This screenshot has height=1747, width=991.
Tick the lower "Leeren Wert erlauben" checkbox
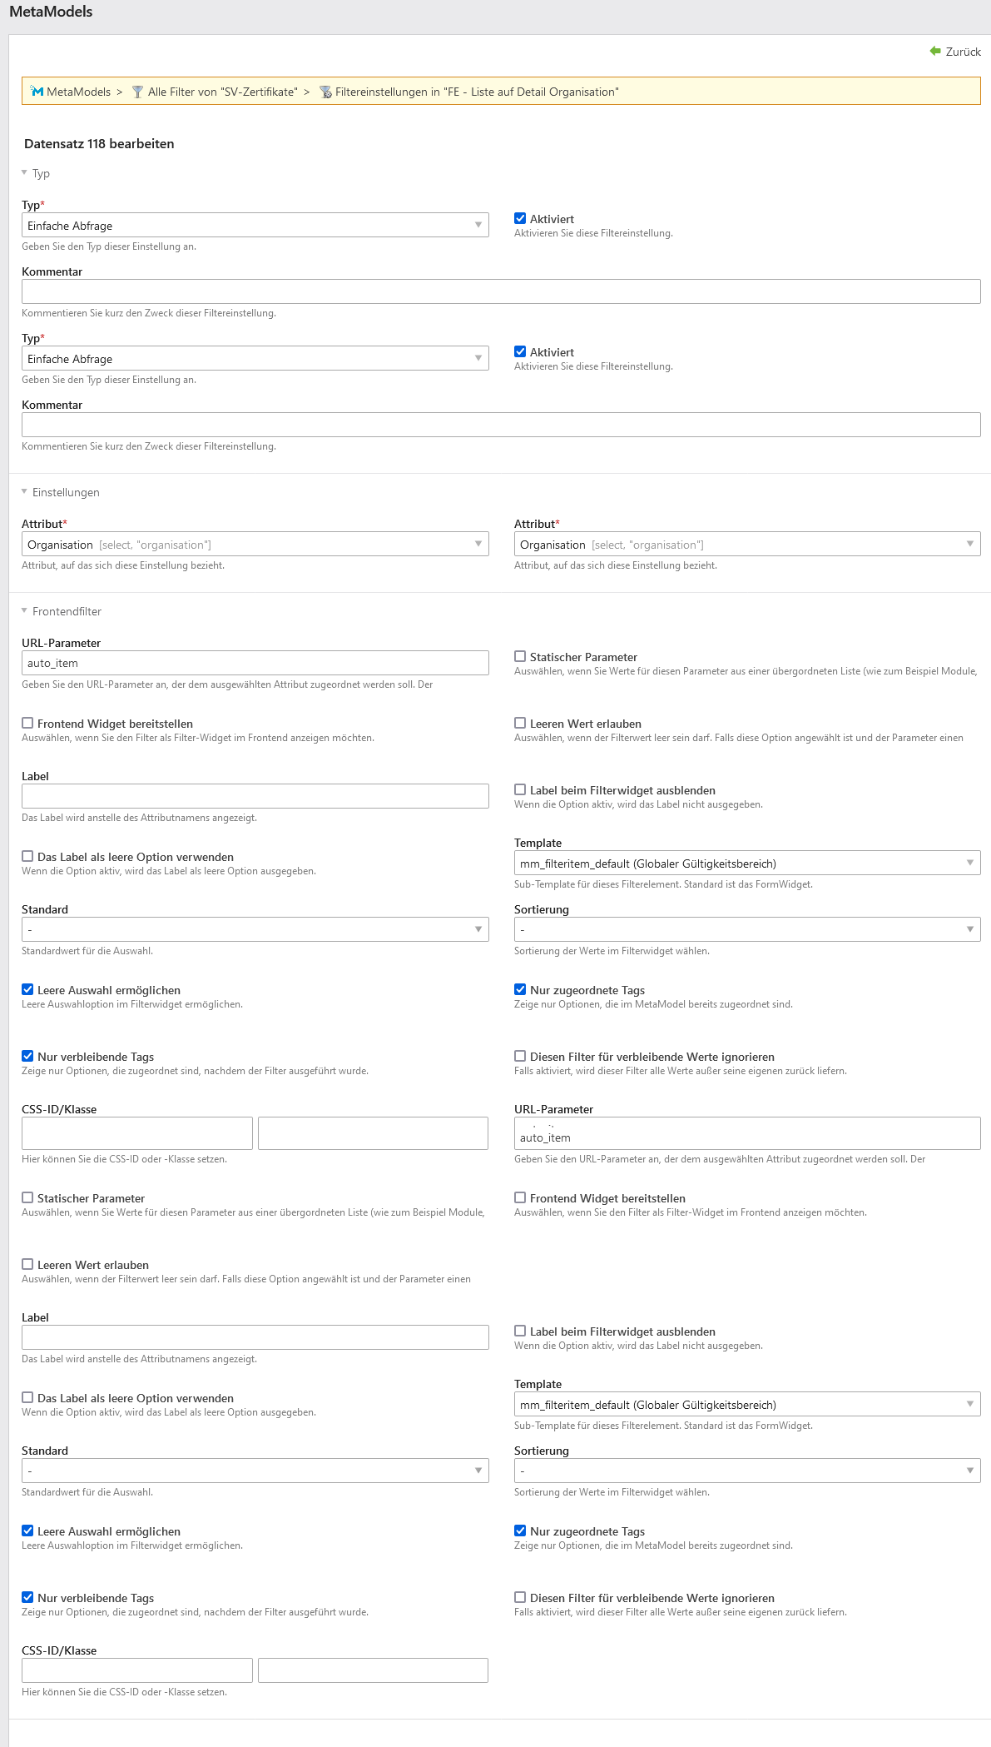[x=27, y=1265]
